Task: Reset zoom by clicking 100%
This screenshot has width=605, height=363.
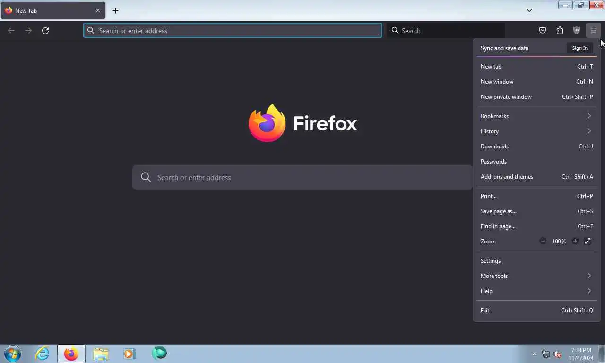Action: point(559,242)
